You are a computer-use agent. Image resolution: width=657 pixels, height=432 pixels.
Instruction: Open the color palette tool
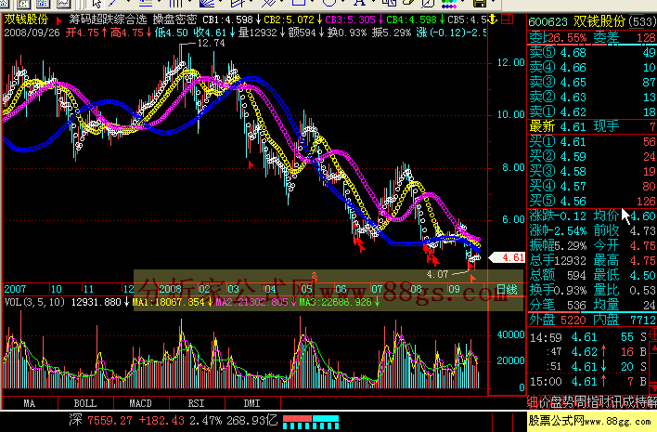click(x=449, y=4)
